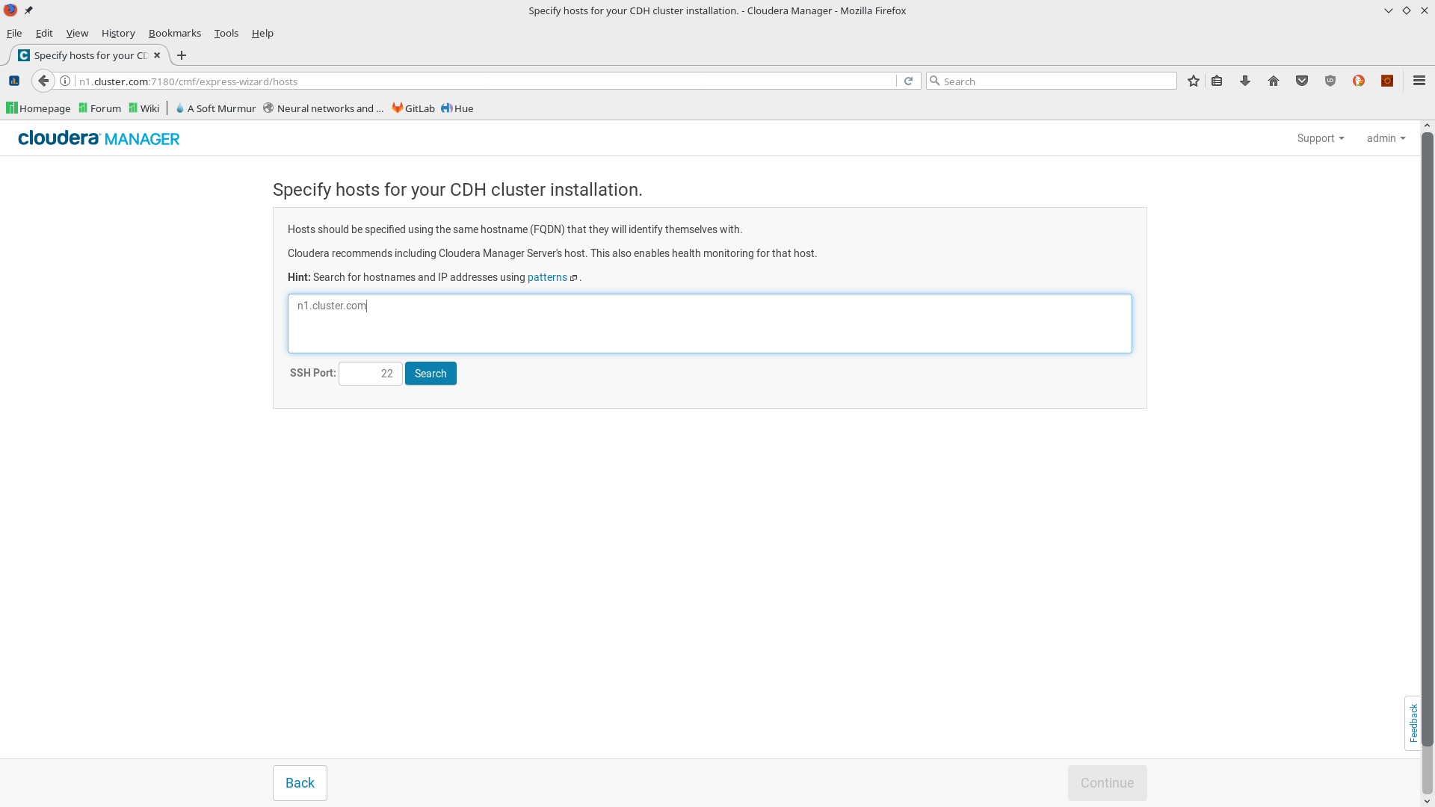Open GitLab bookmark

[413, 108]
